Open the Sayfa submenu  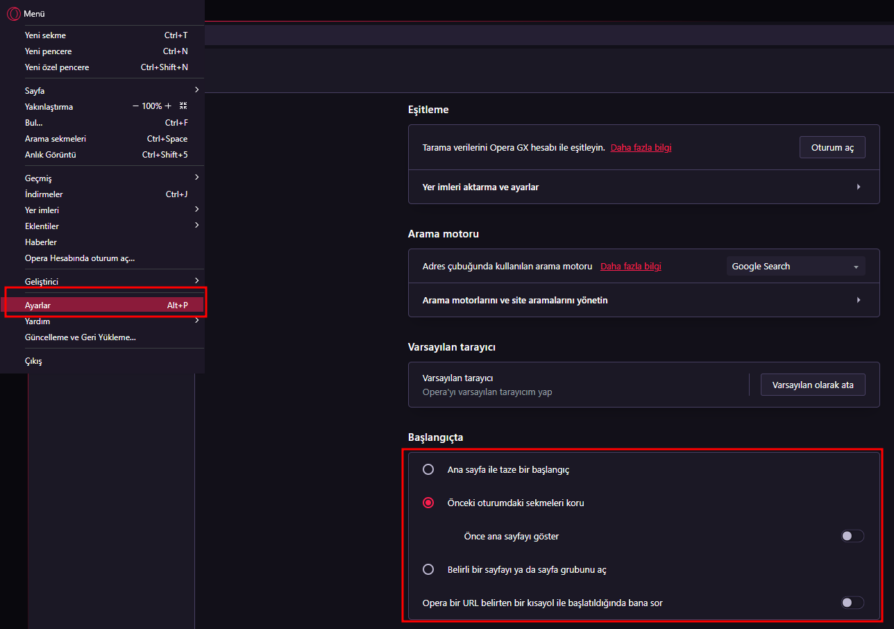pyautogui.click(x=102, y=90)
